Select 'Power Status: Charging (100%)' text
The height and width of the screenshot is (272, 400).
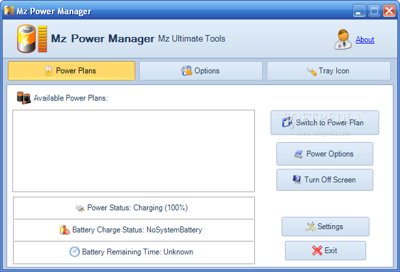137,208
